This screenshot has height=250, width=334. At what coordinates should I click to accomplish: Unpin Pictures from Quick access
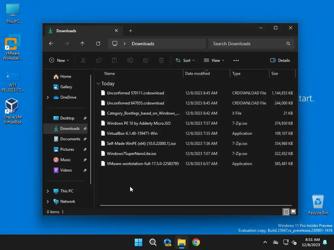coord(85,149)
